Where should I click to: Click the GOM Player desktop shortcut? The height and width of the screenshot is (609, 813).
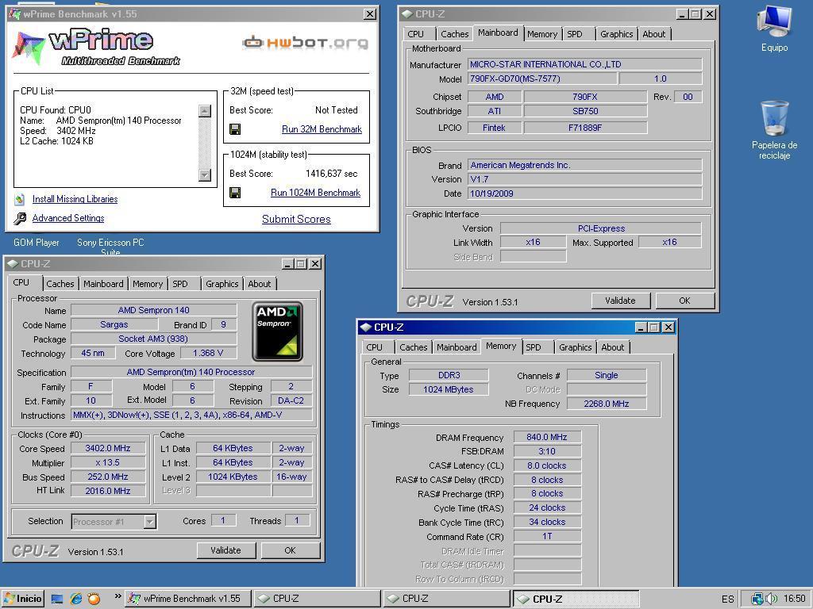click(x=37, y=243)
